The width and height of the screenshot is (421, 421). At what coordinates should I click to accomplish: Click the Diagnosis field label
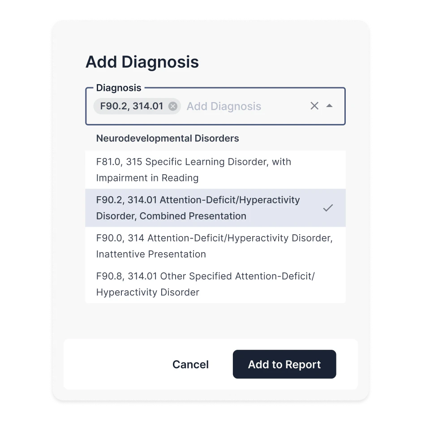click(119, 88)
